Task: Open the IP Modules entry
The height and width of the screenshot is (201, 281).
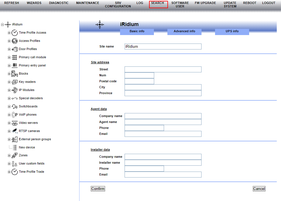Action: [x=15, y=90]
